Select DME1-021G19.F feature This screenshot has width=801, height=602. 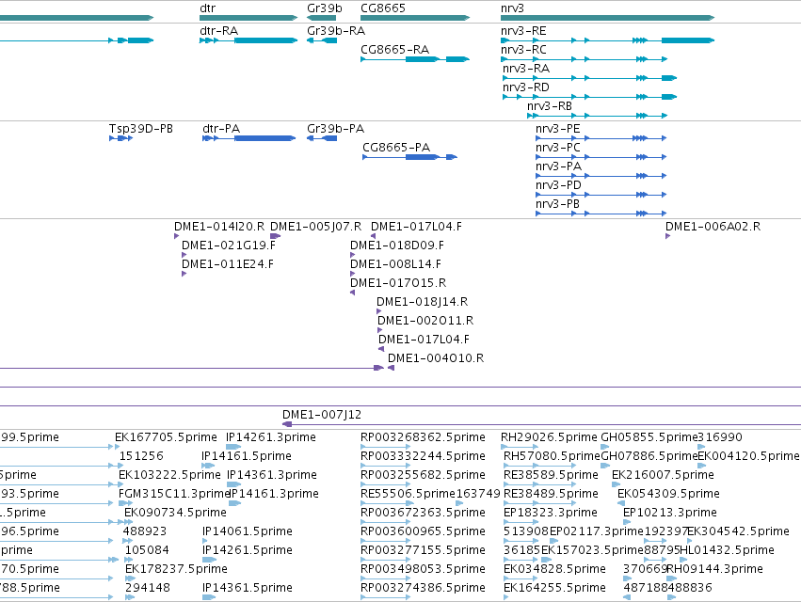(x=229, y=246)
